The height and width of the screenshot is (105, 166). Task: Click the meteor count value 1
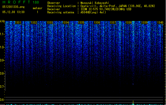tap(37, 12)
